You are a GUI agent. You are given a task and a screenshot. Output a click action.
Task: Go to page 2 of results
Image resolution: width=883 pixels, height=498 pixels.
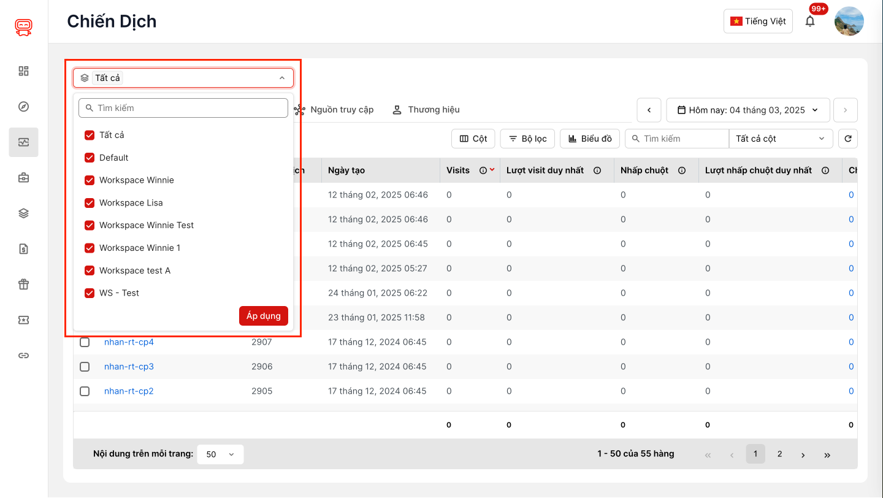coord(779,454)
